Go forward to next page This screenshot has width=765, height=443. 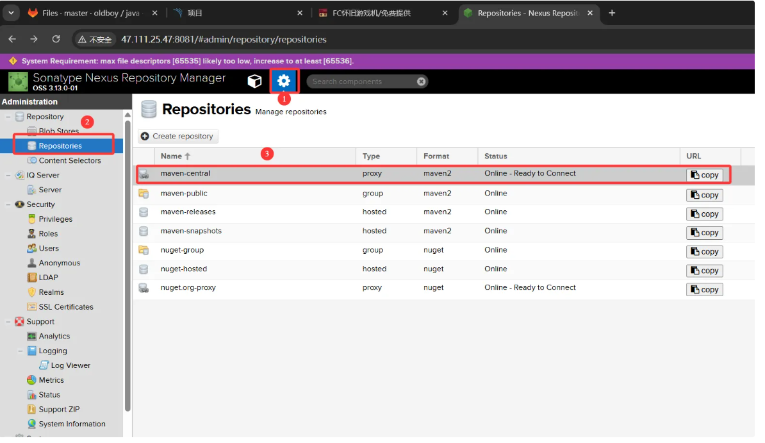click(34, 39)
